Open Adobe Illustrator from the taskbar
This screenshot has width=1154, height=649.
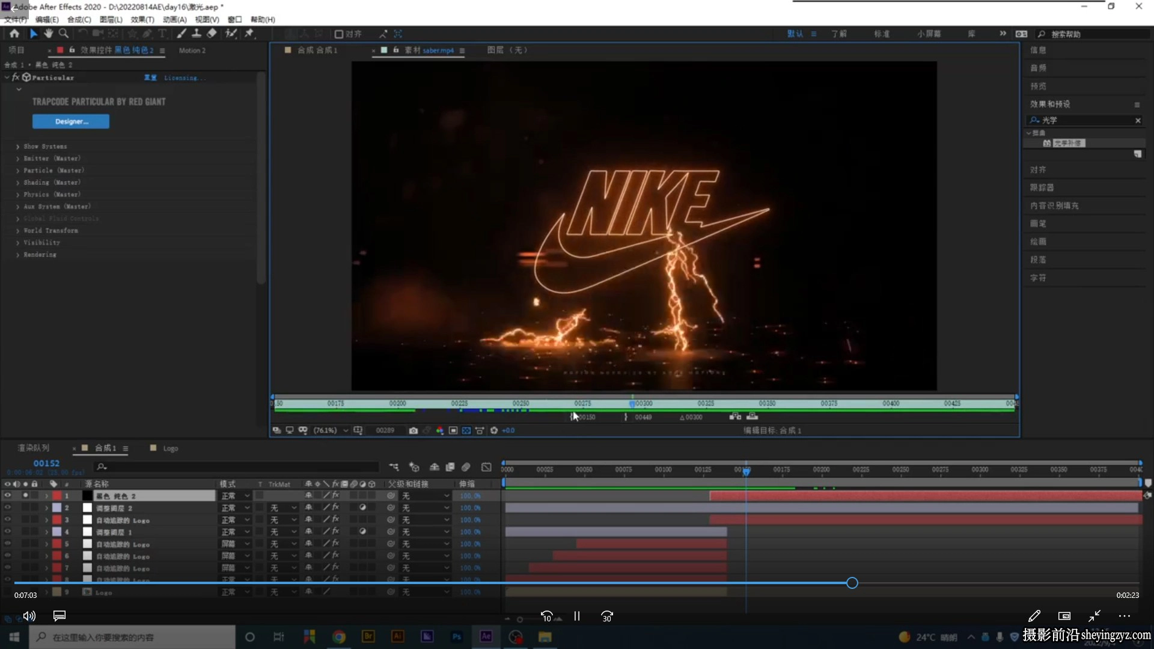point(397,637)
